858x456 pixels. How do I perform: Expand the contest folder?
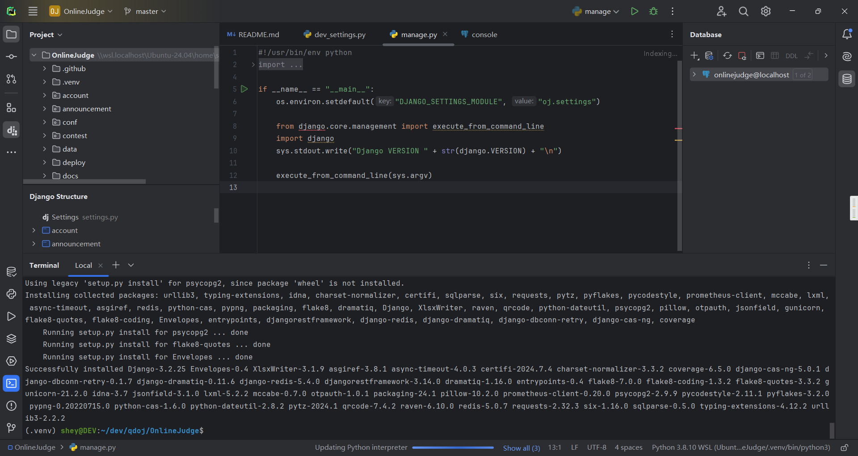(x=44, y=135)
